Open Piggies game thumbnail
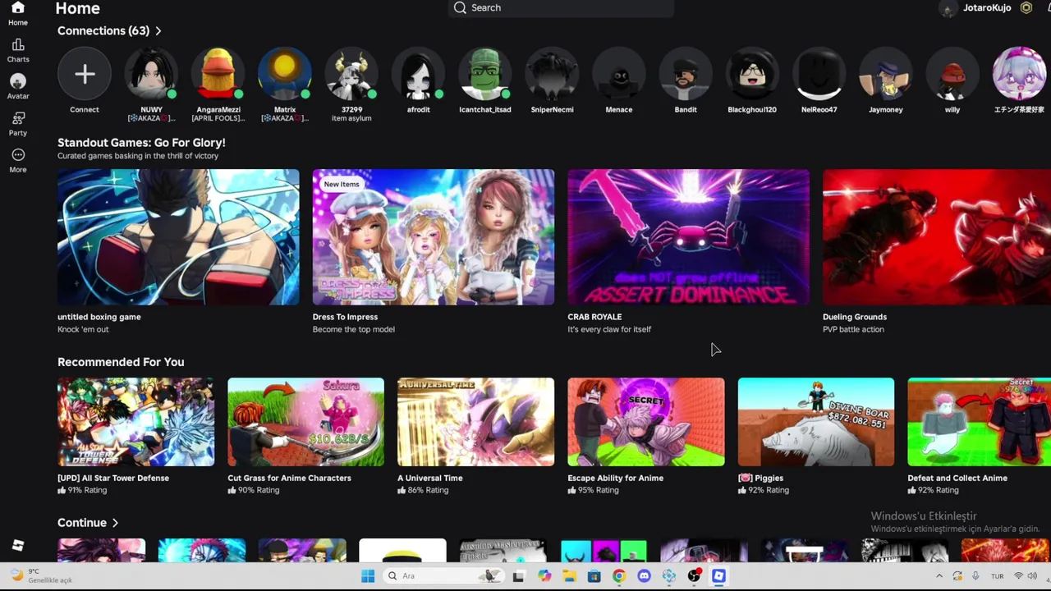Viewport: 1051px width, 591px height. 816,422
